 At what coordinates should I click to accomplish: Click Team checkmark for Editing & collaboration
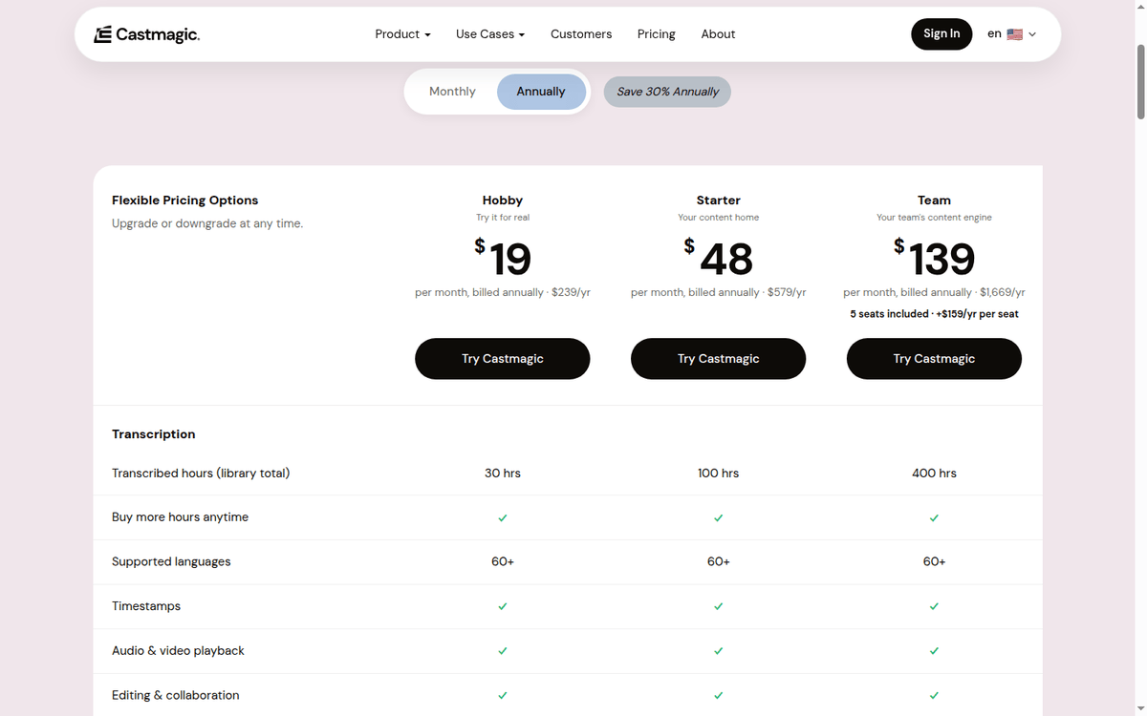(x=934, y=695)
